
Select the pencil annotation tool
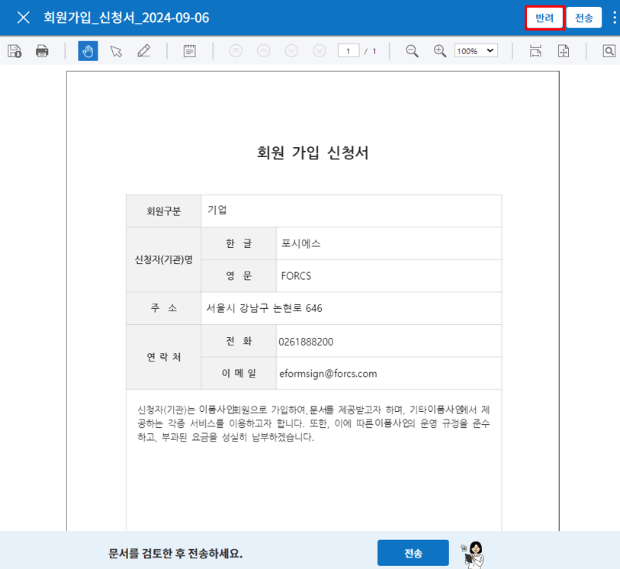point(143,51)
